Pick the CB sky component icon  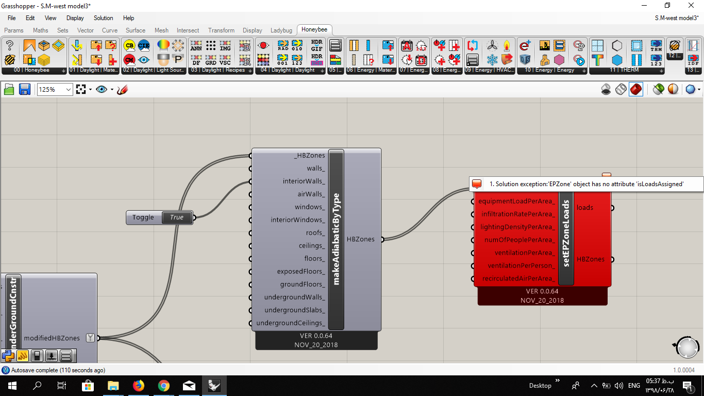click(129, 45)
